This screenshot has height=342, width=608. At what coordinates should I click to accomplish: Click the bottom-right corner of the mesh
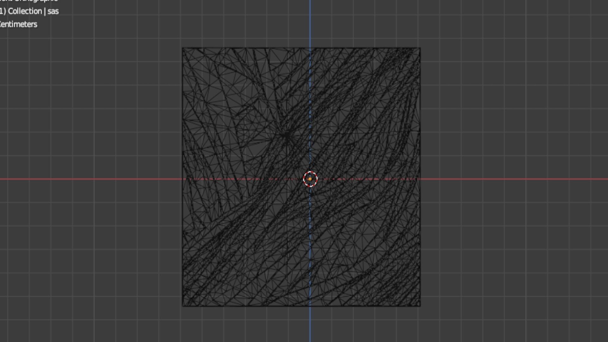[x=420, y=306]
